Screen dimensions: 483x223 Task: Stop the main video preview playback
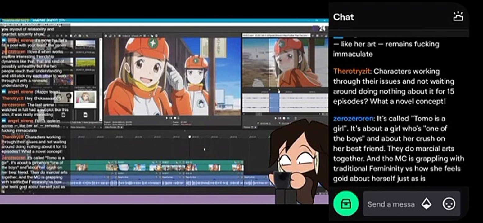(x=175, y=118)
